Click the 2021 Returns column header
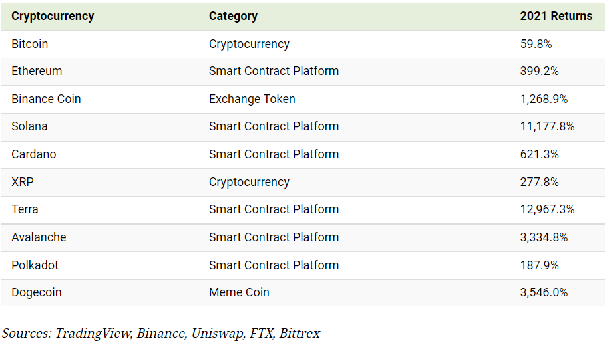 556,16
